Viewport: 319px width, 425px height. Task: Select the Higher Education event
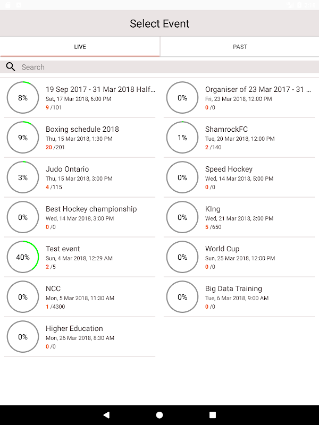point(74,328)
